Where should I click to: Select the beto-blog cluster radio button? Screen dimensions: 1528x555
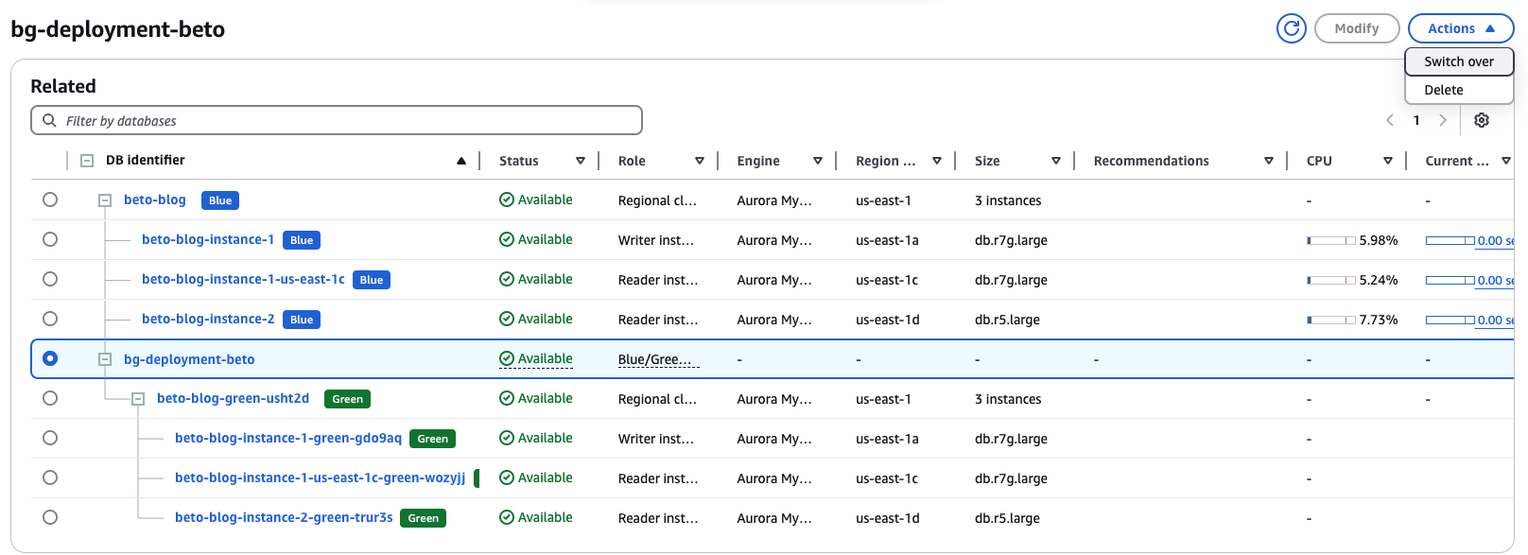50,199
